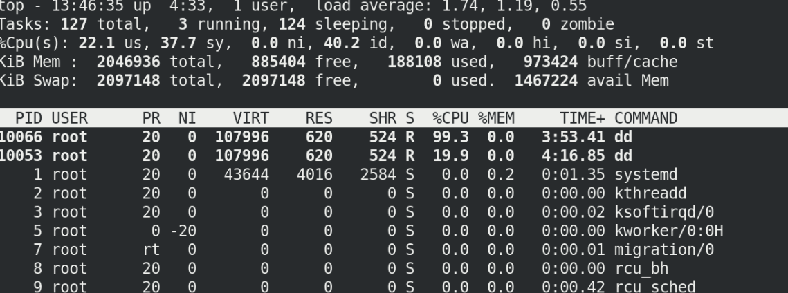Image resolution: width=788 pixels, height=293 pixels.
Task: Click the 40.2 id CPU value
Action: (342, 43)
